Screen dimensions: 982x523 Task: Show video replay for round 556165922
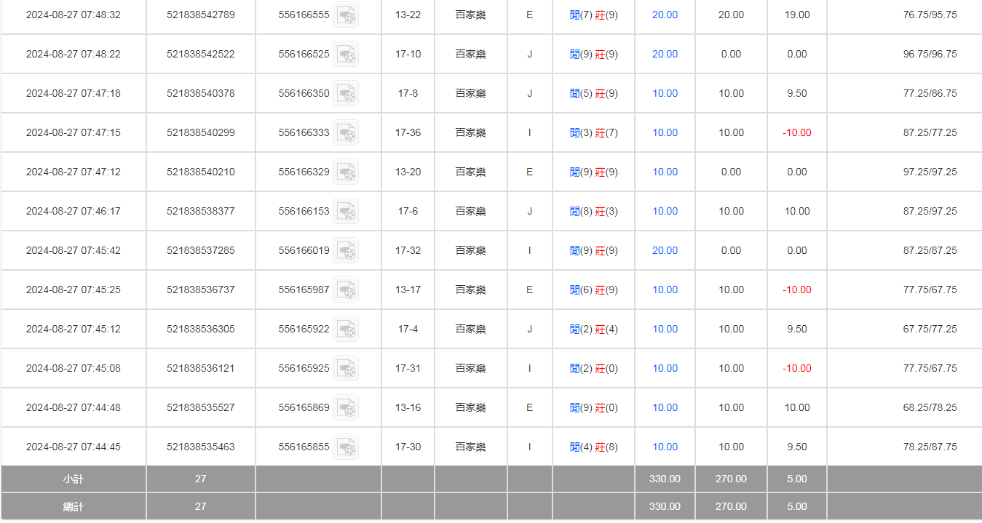346,330
